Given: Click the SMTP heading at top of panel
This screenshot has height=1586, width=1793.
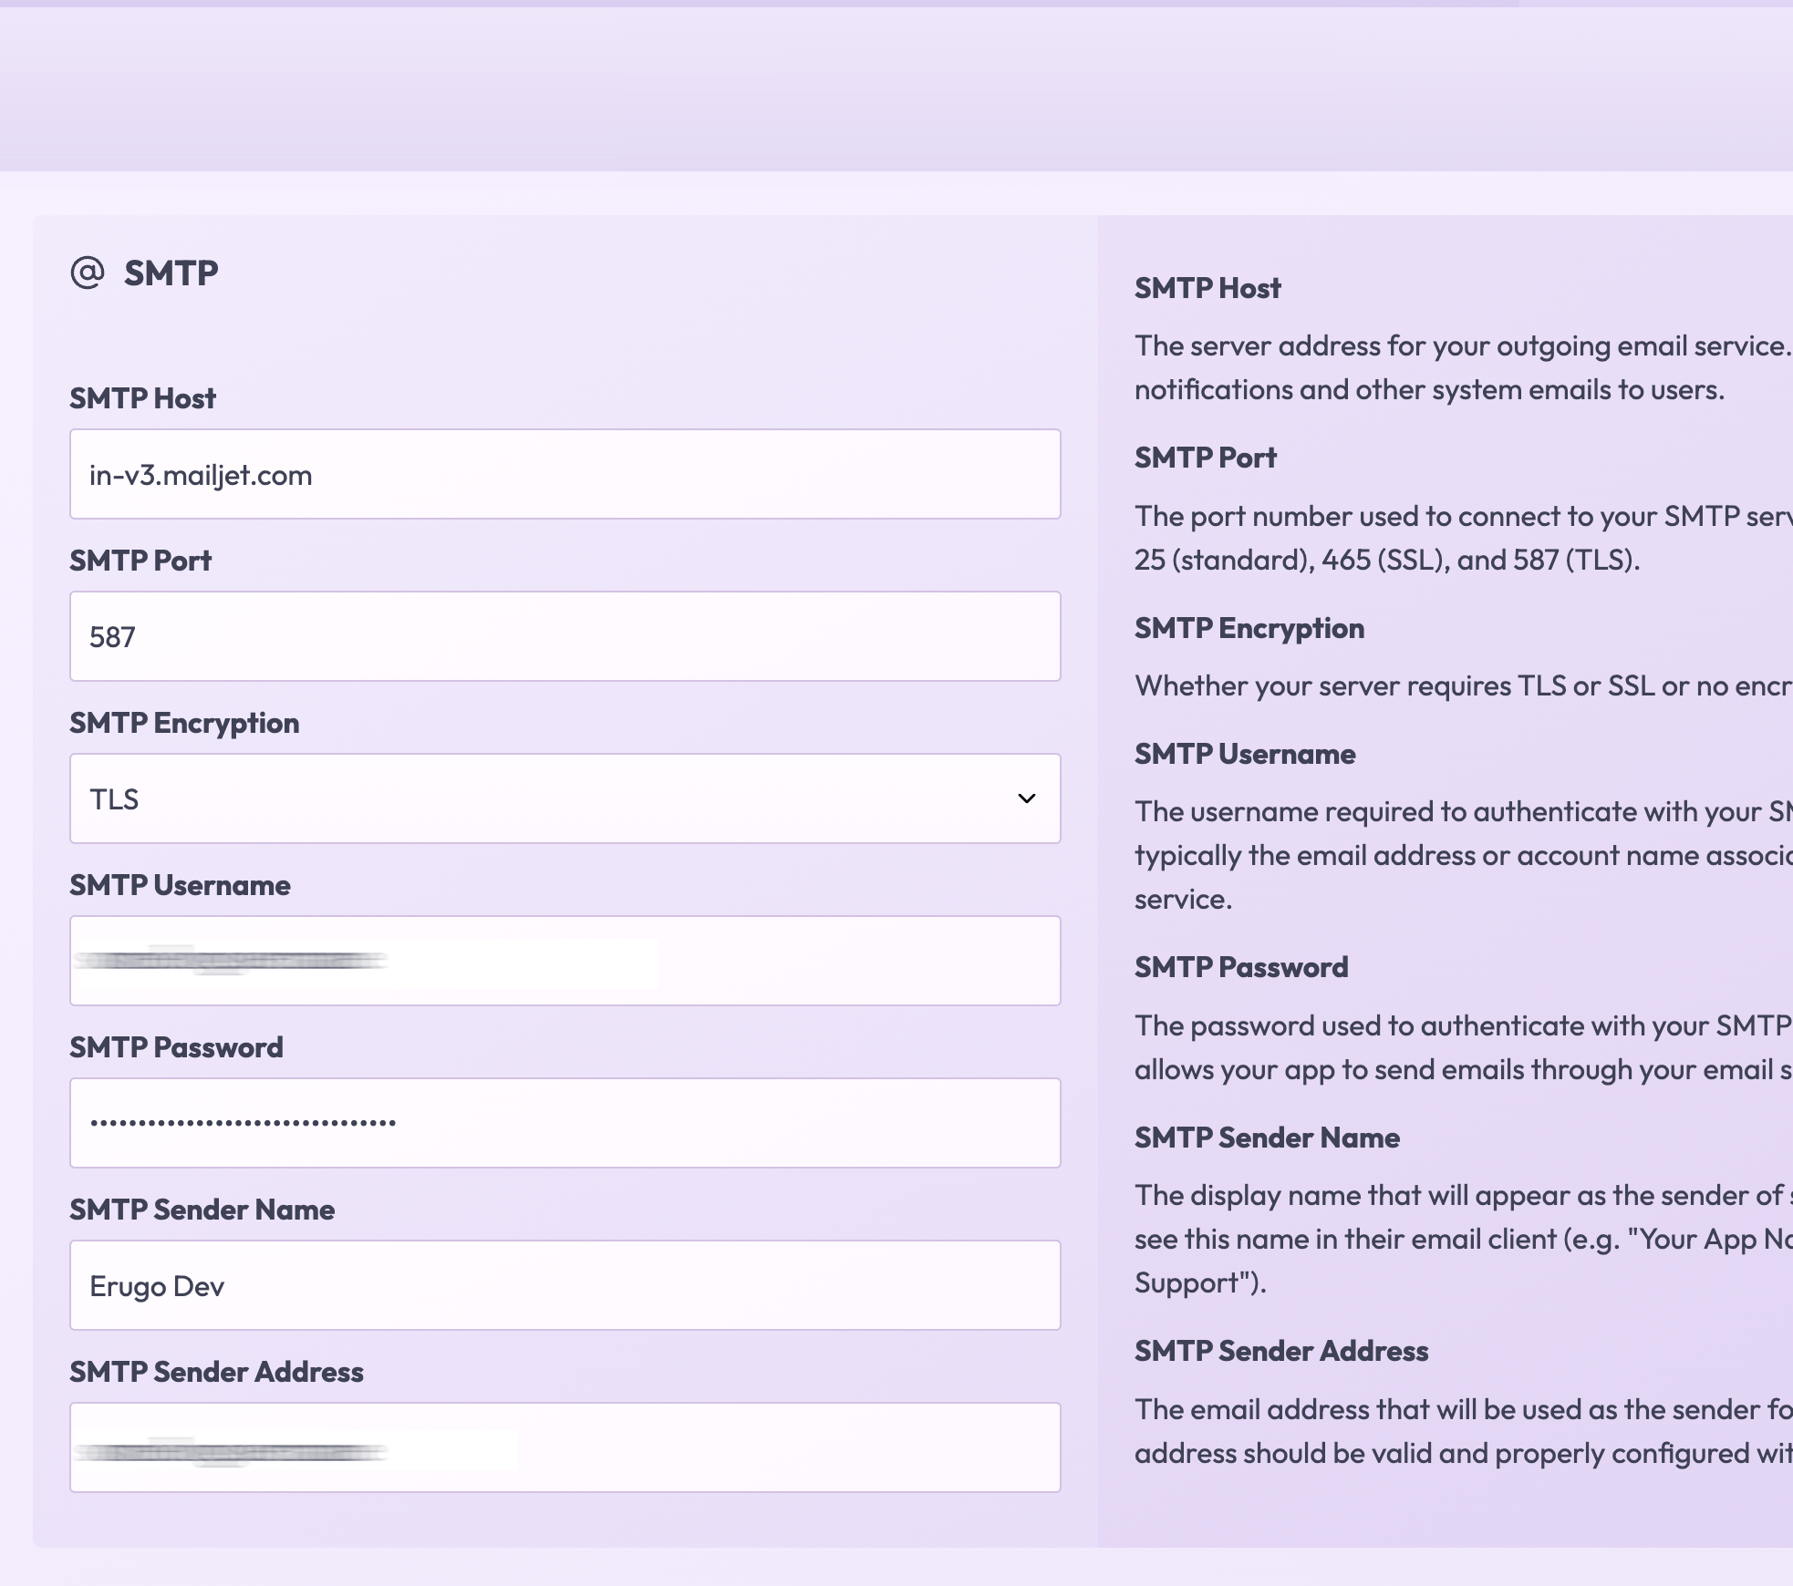Looking at the screenshot, I should 171,271.
